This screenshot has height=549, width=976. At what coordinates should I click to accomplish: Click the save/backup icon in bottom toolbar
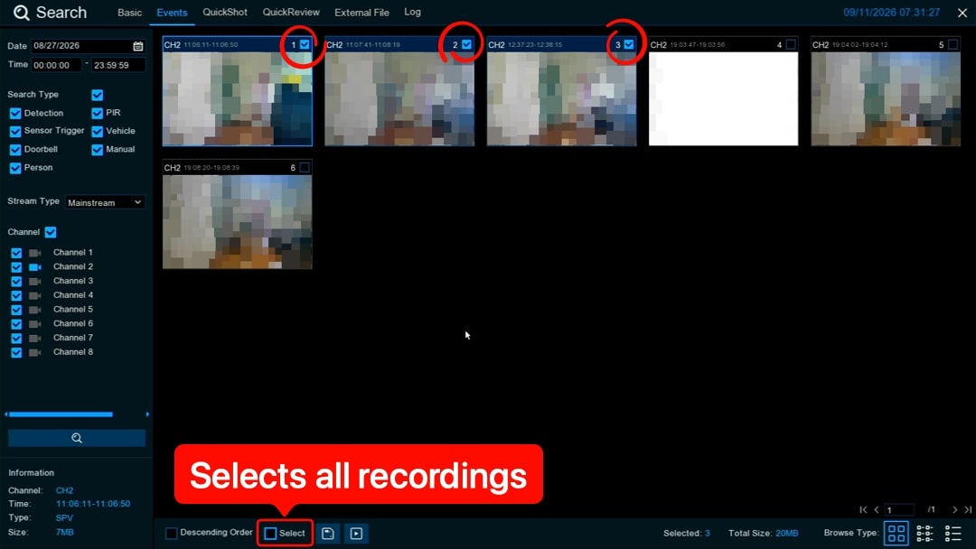click(x=328, y=534)
